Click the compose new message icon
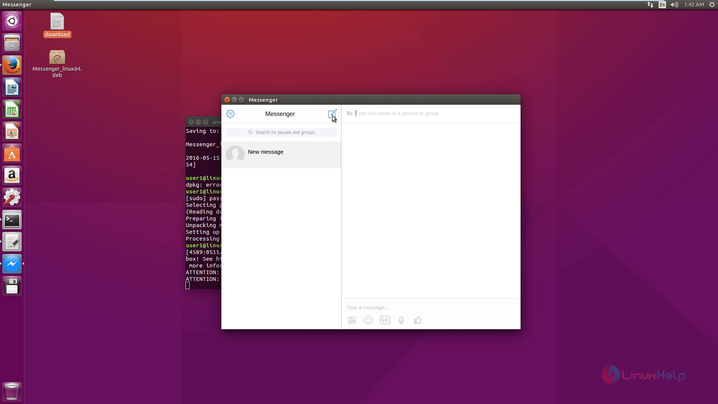Image resolution: width=718 pixels, height=404 pixels. (x=332, y=114)
